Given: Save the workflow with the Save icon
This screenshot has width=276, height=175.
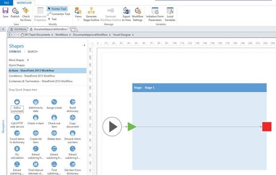Looking at the screenshot, I should 5,13.
